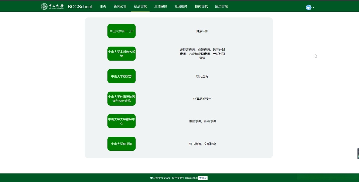Image resolution: width=359 pixels, height=182 pixels.
Task: Click the BCCSchool brand title
Action: click(80, 7)
